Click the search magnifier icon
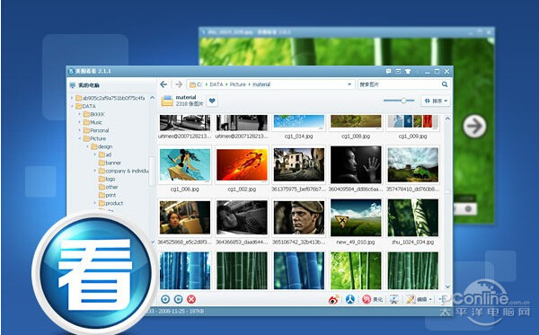The height and width of the screenshot is (335, 539). [445, 84]
